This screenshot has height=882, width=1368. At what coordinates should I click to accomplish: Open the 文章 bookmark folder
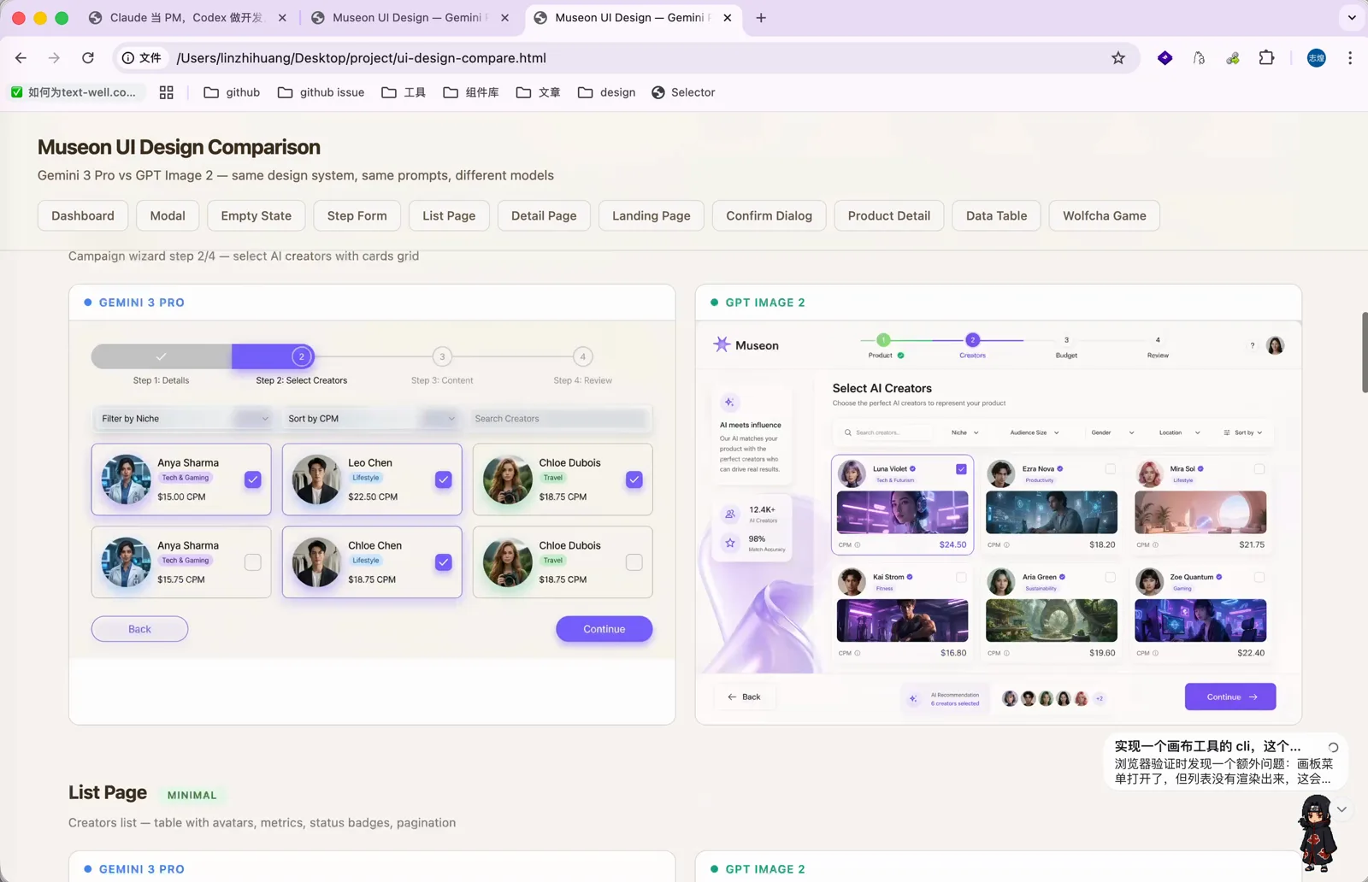tap(539, 92)
